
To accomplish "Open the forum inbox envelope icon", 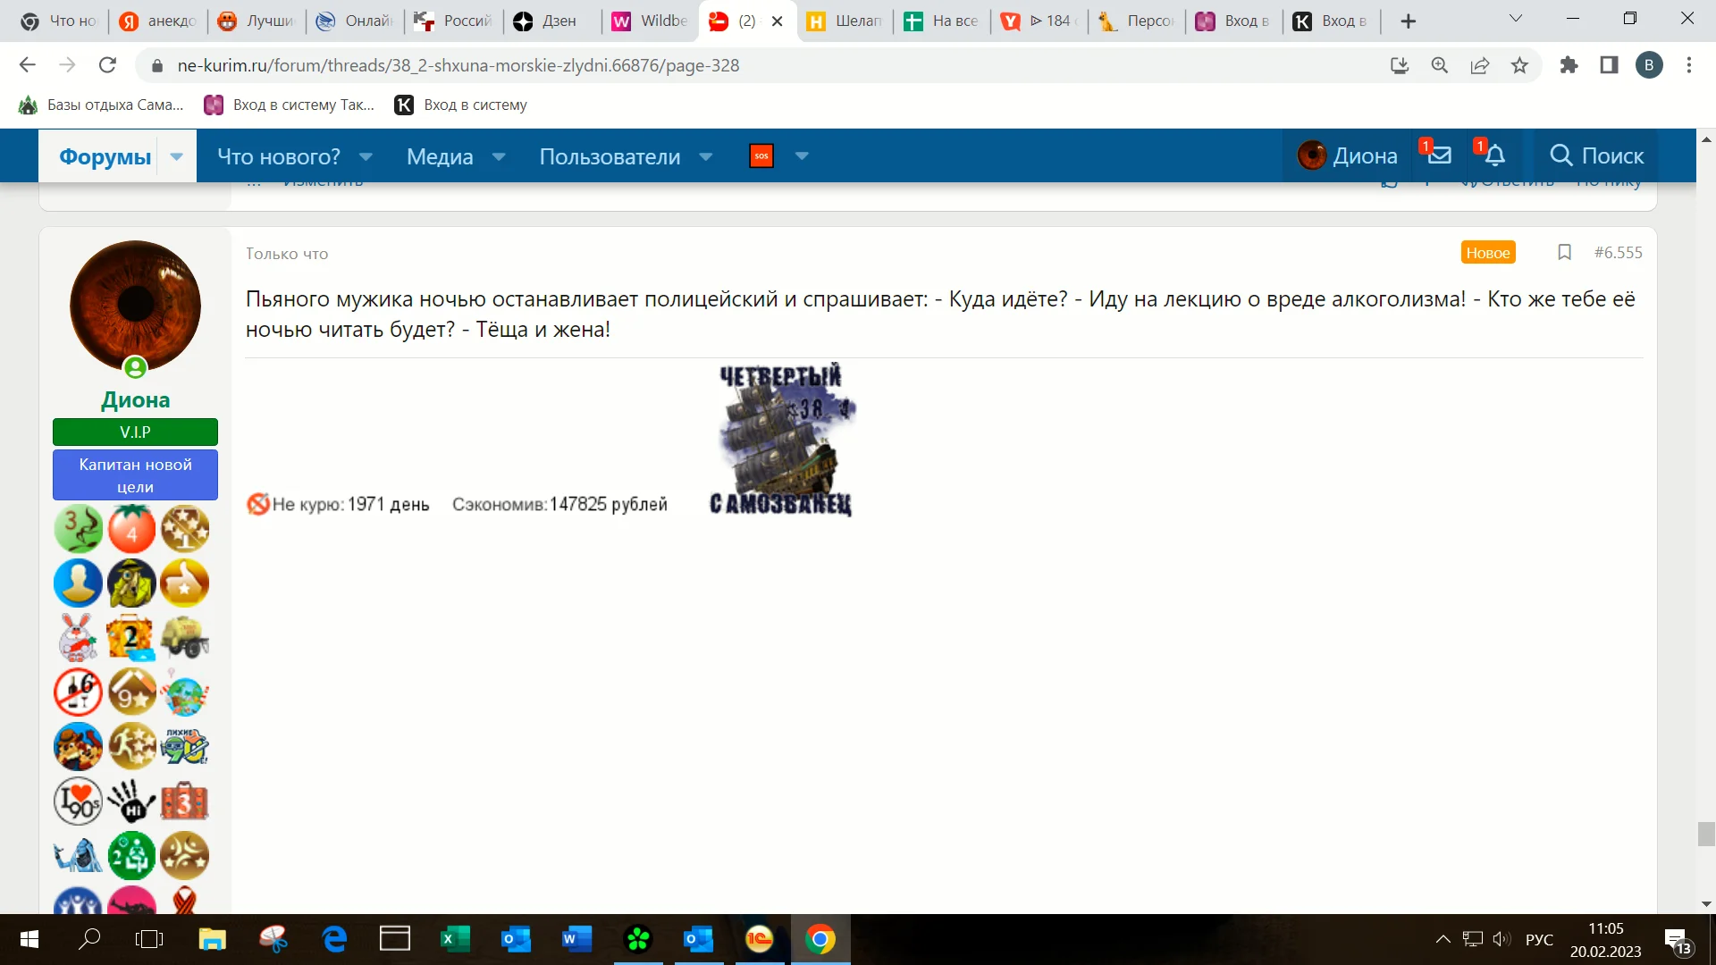I will pyautogui.click(x=1438, y=155).
